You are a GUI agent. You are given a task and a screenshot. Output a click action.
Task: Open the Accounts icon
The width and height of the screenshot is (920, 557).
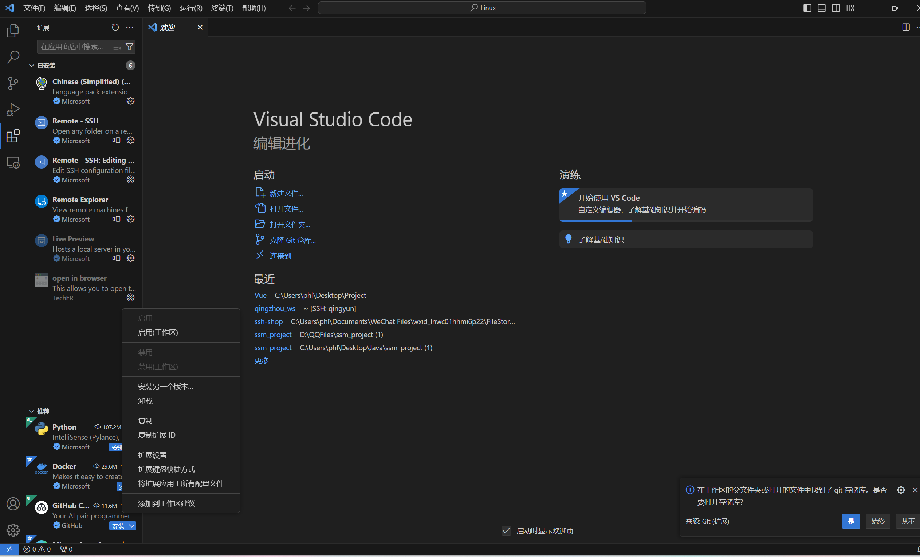tap(13, 504)
